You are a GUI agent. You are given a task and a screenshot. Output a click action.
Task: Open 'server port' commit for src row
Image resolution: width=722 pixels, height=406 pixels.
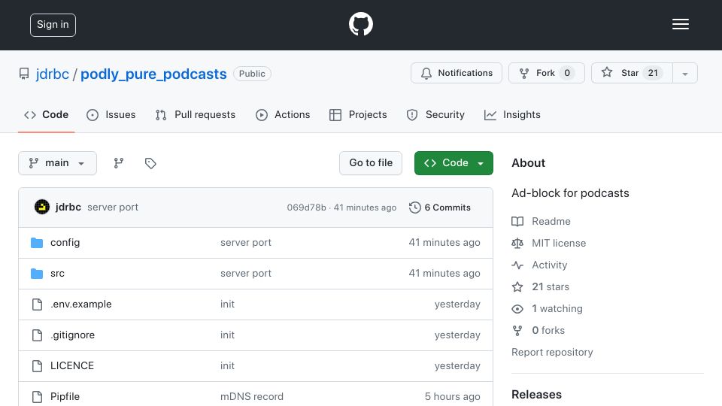pyautogui.click(x=246, y=274)
